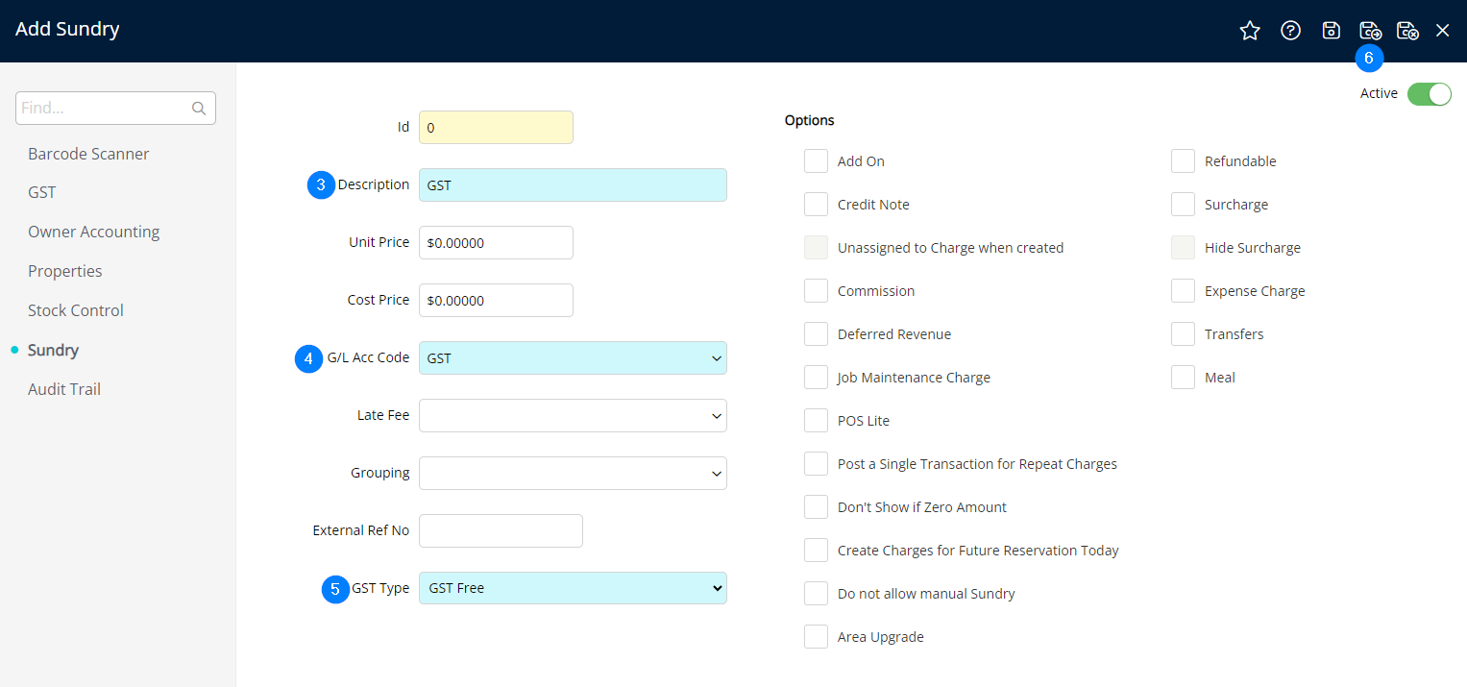The image size is (1467, 687).
Task: Open Stock Control in sidebar
Action: coord(76,310)
